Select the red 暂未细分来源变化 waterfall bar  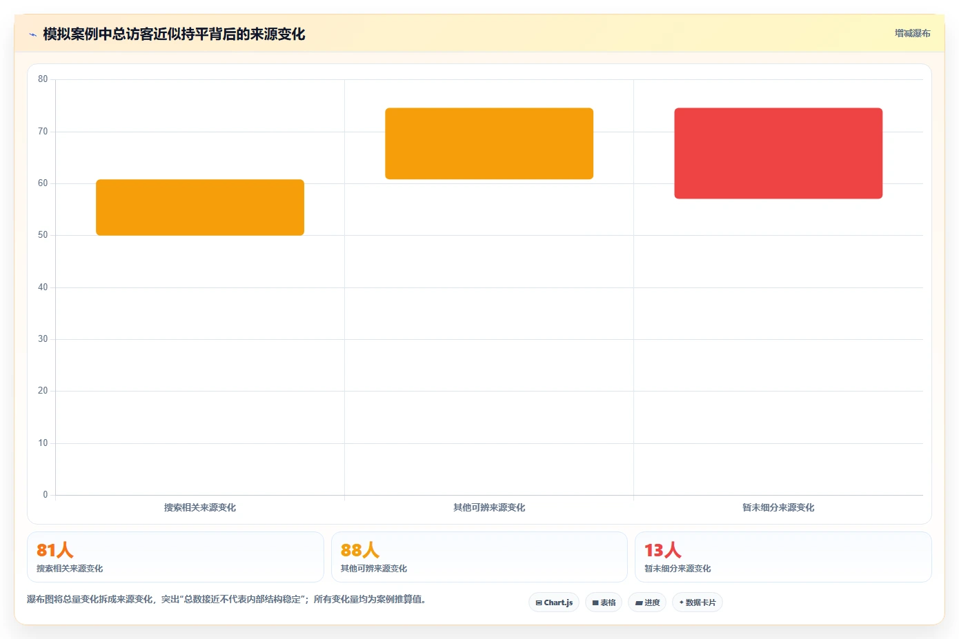click(778, 153)
